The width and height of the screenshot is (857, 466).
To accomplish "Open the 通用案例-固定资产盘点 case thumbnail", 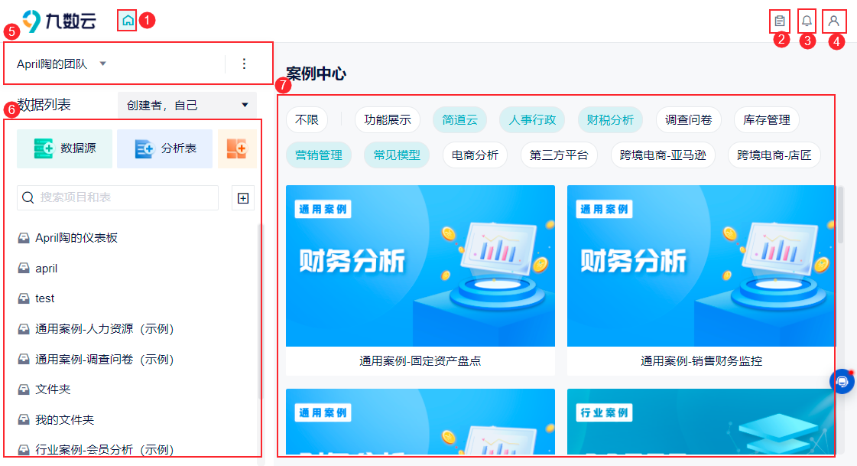I will [420, 266].
